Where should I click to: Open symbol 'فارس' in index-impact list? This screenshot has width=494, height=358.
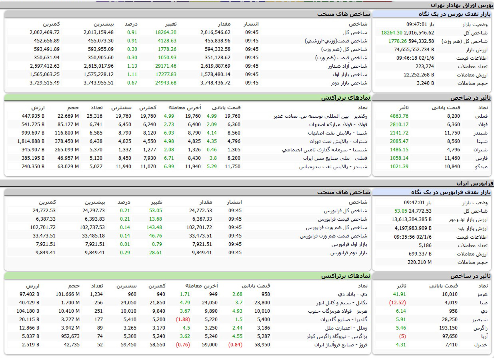(482, 158)
